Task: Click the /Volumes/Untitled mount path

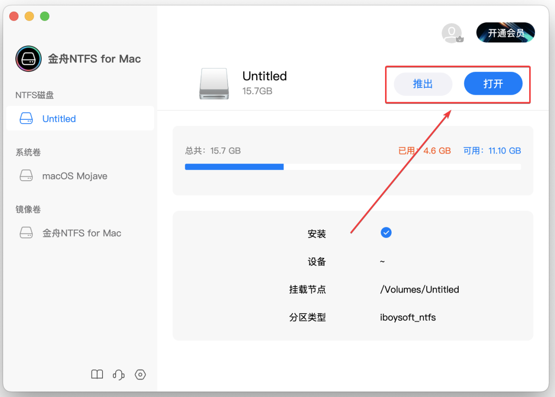Action: click(x=420, y=290)
